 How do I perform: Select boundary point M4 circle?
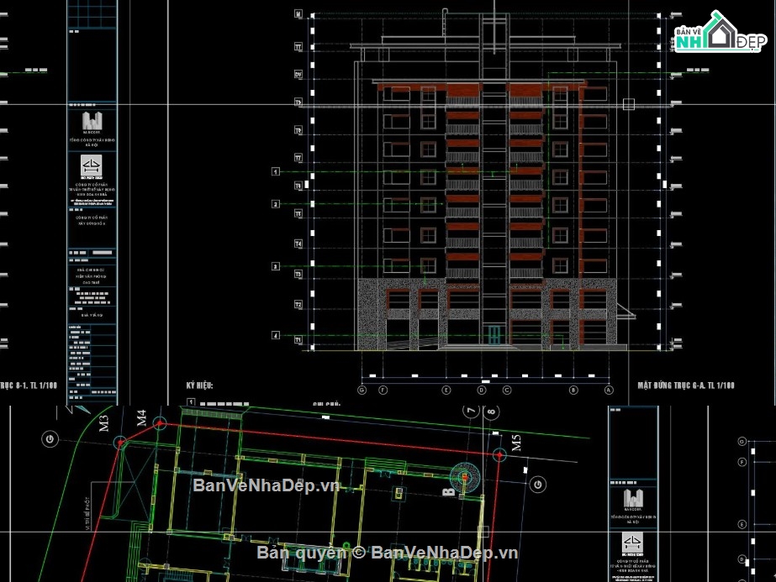coord(160,423)
